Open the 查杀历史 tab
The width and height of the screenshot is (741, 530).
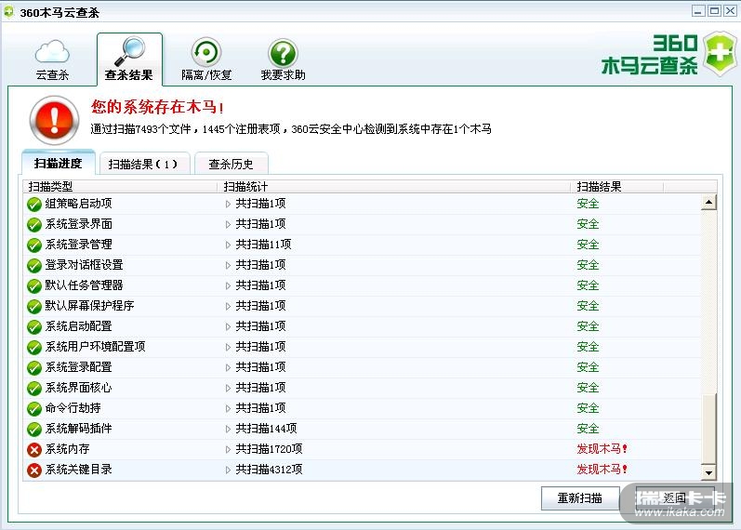(x=232, y=164)
